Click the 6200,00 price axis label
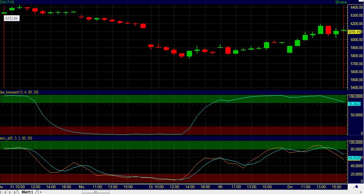This screenshot has height=194, width=364. click(x=356, y=24)
